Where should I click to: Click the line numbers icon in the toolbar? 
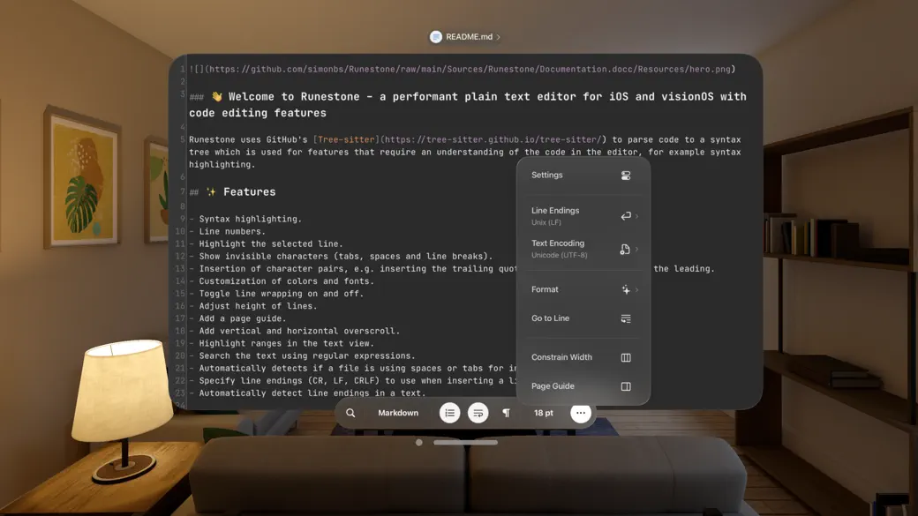pyautogui.click(x=449, y=412)
